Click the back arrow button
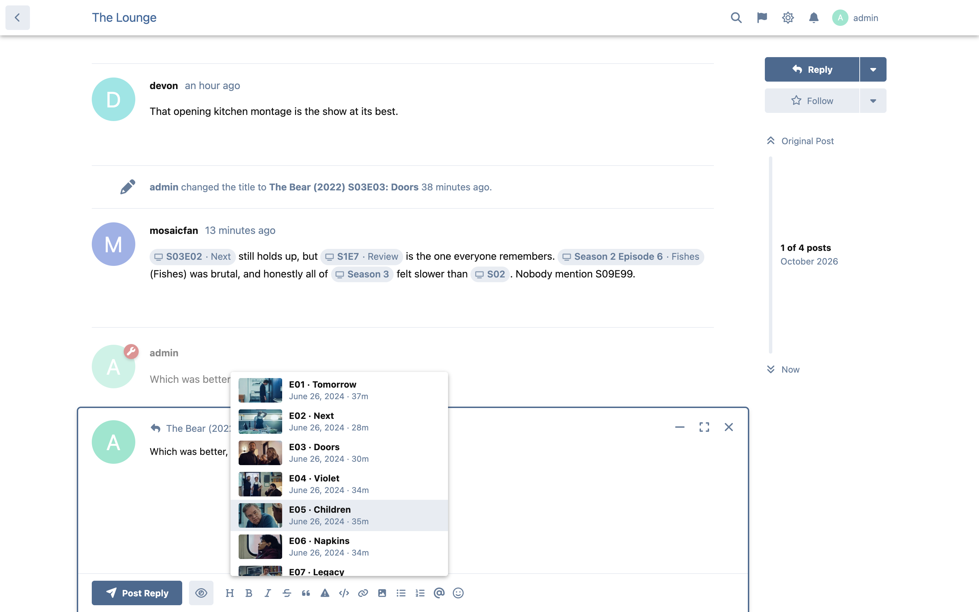Image resolution: width=979 pixels, height=612 pixels. pos(17,17)
